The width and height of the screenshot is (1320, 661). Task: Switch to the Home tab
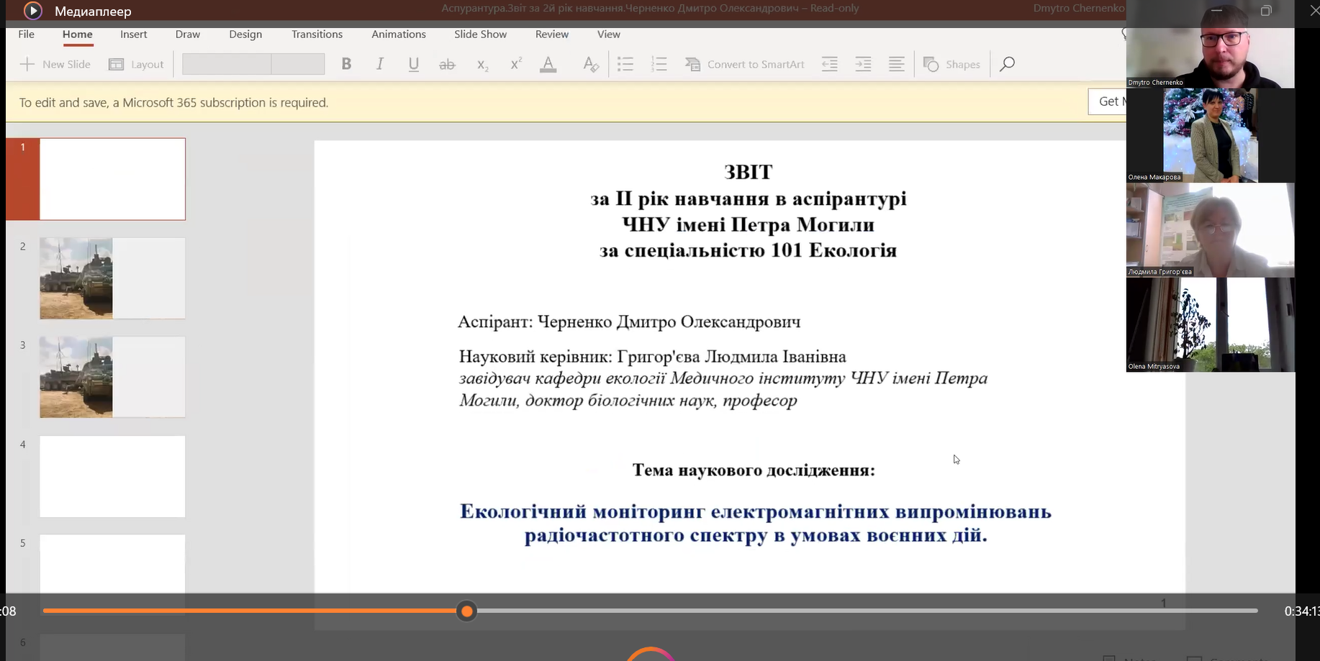point(77,34)
